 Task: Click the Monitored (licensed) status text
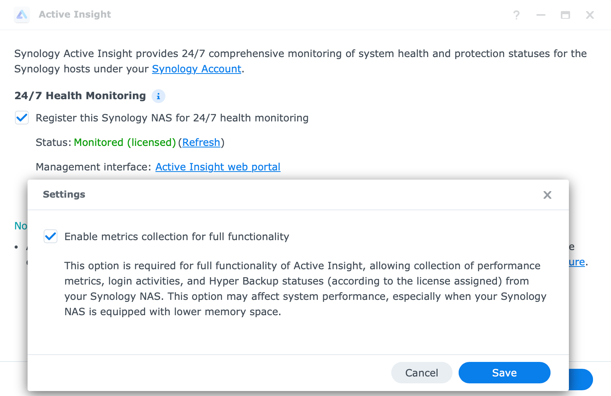point(125,142)
